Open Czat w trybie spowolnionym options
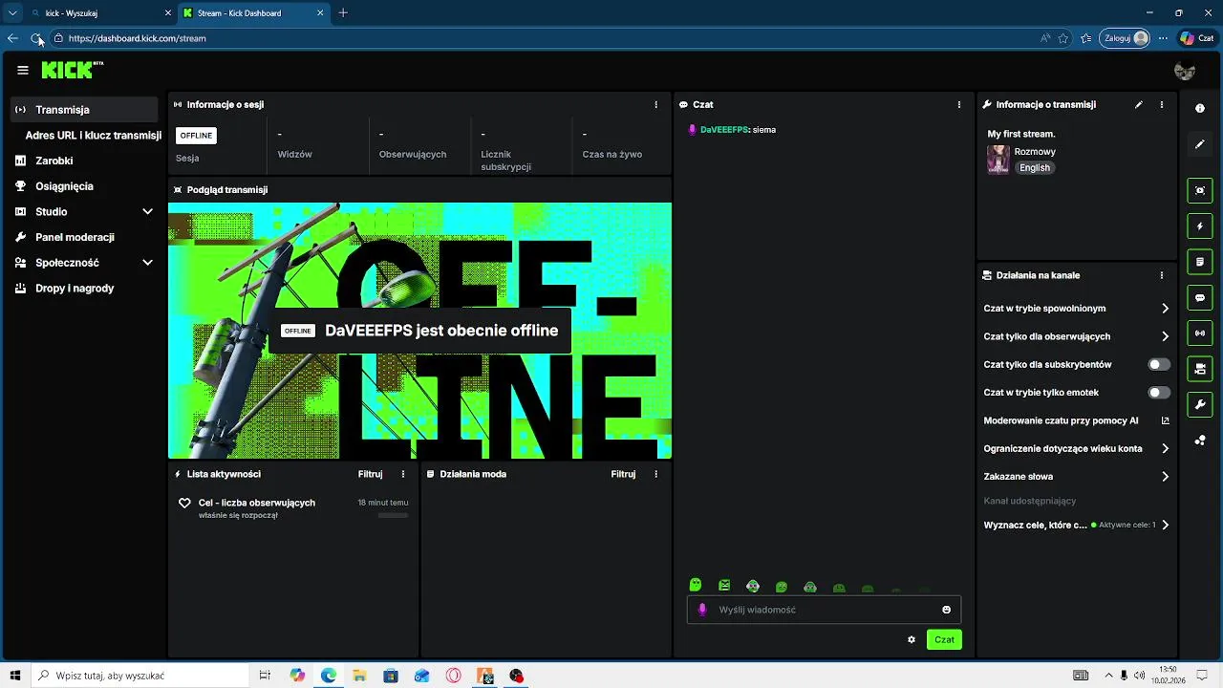This screenshot has width=1223, height=688. (1076, 309)
